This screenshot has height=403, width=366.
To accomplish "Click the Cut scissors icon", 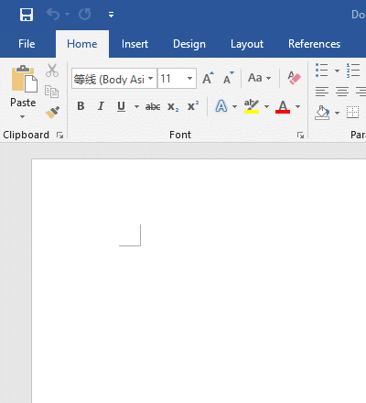I will [52, 71].
